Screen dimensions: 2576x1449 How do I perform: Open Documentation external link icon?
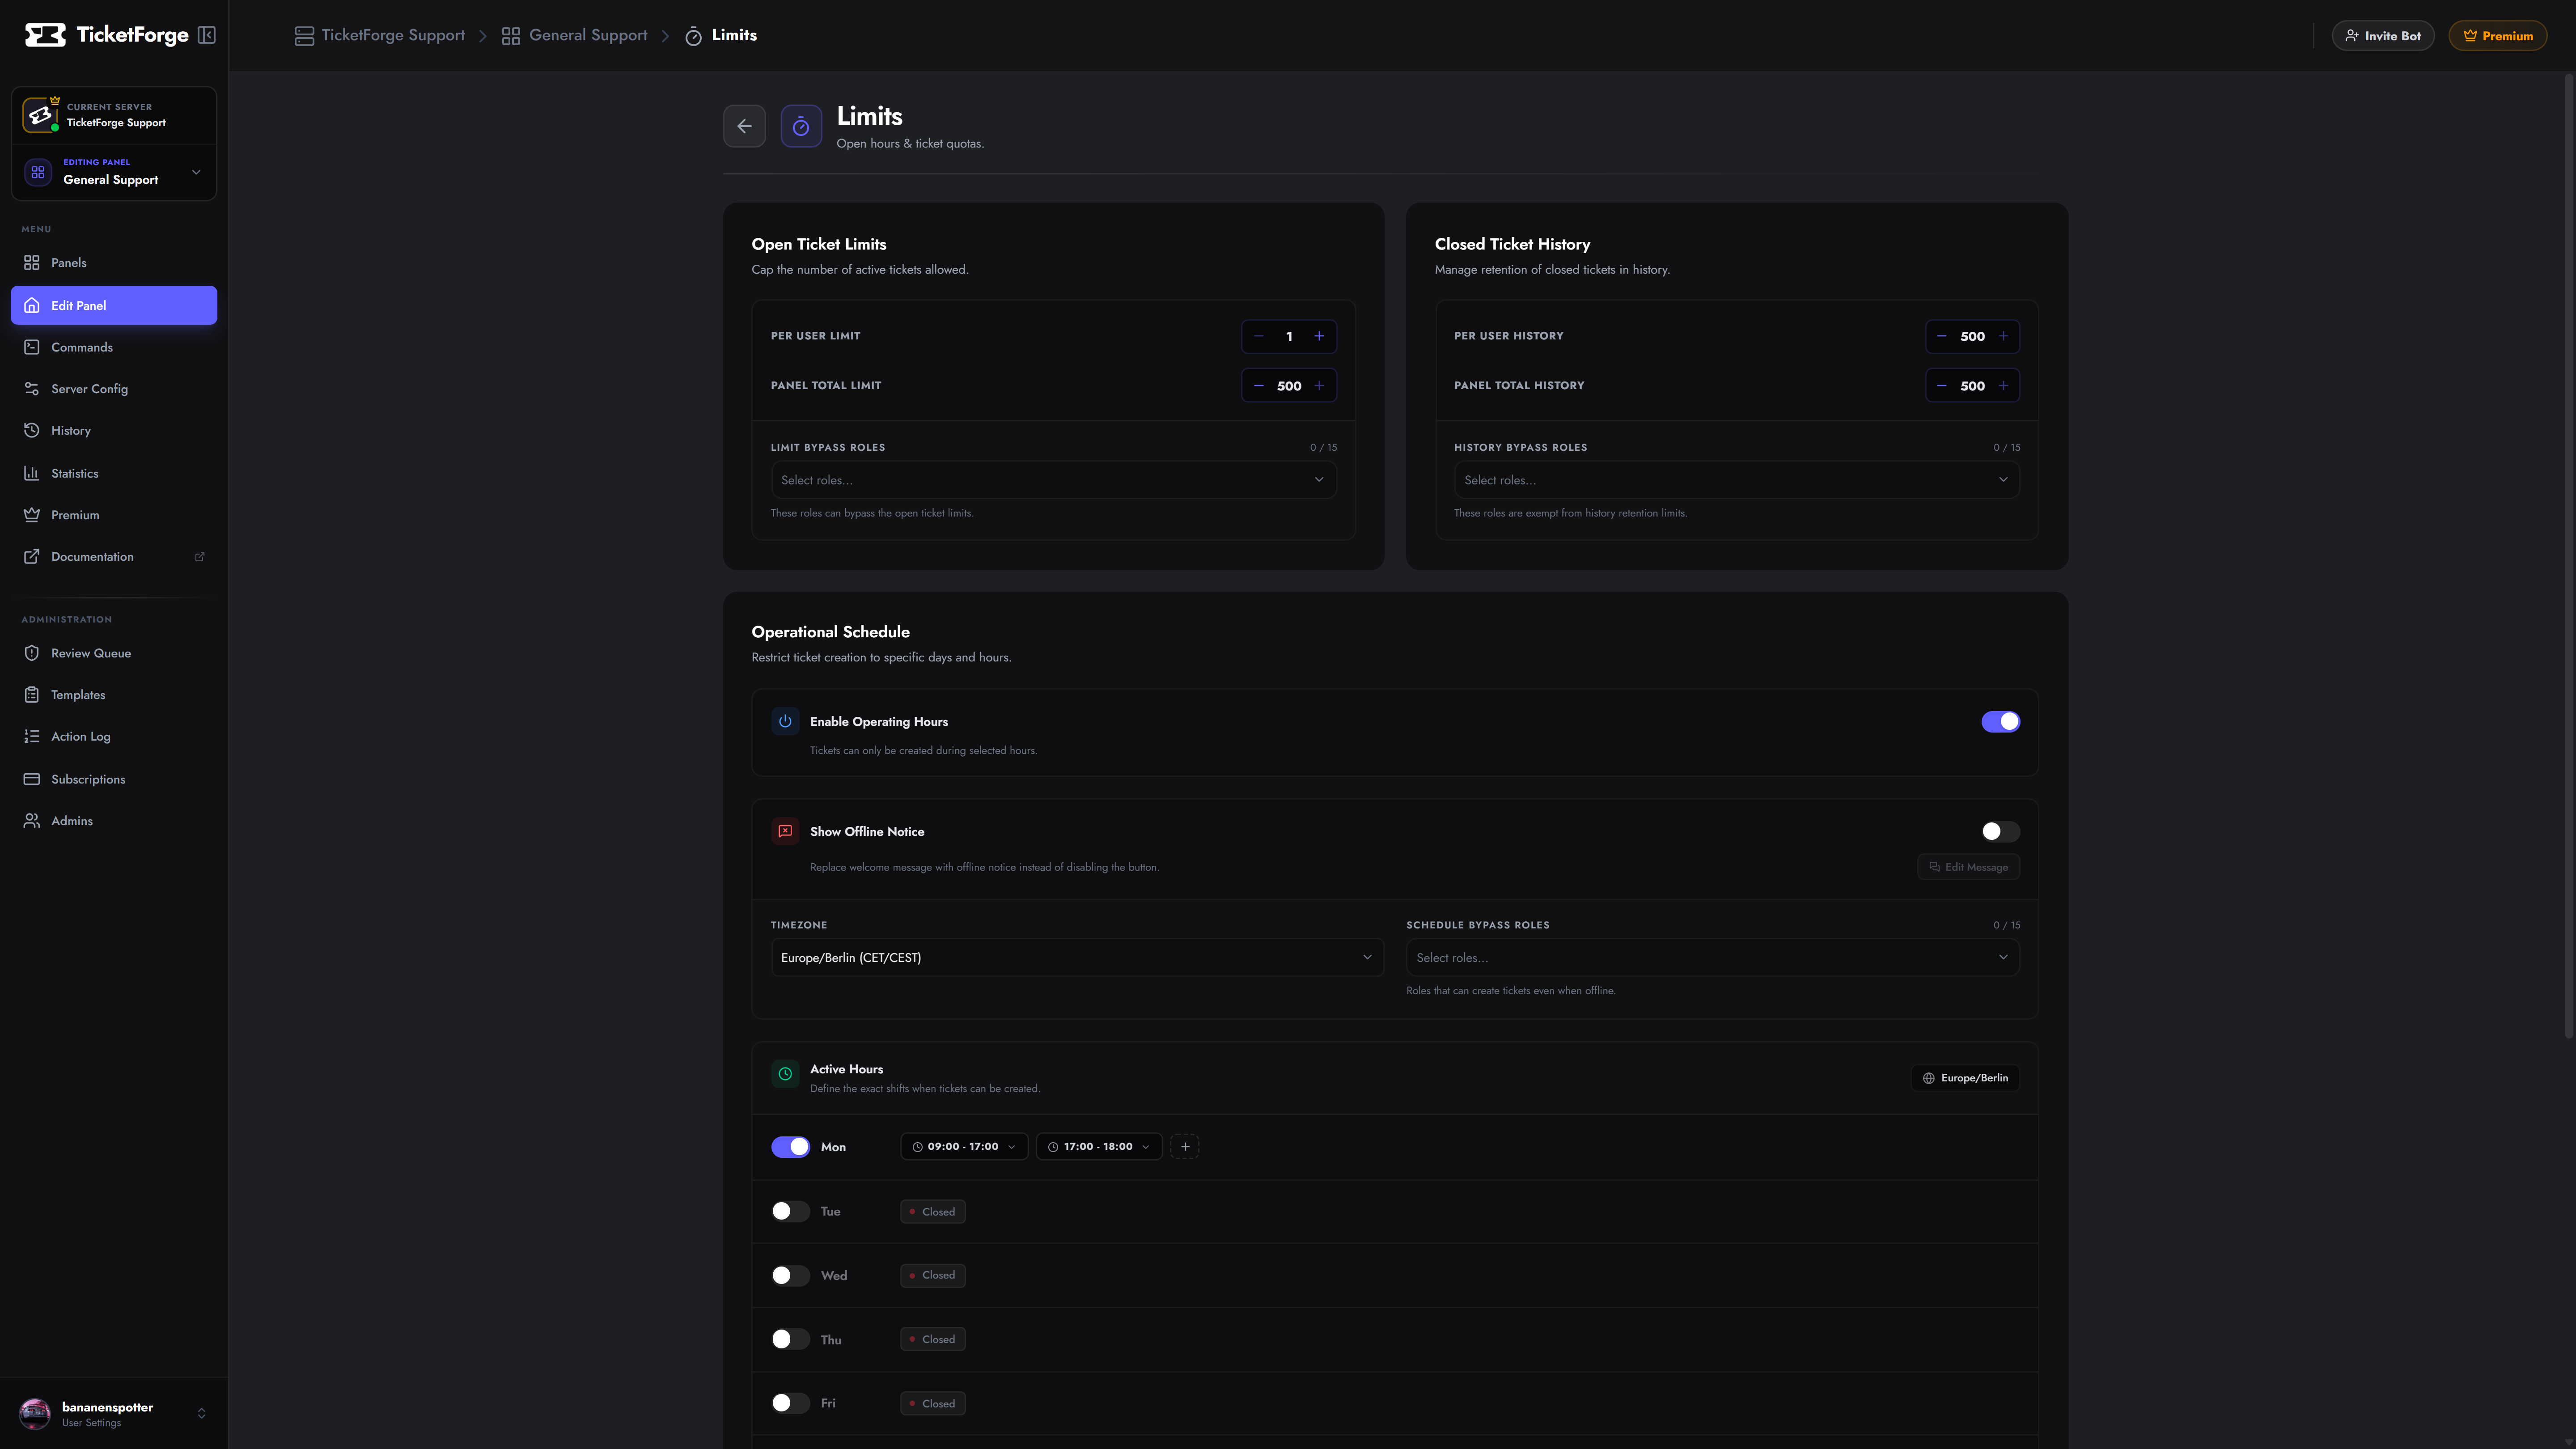[x=200, y=557]
